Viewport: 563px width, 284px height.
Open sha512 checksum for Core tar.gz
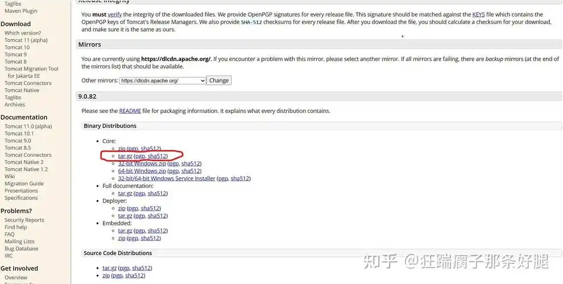pyautogui.click(x=158, y=156)
